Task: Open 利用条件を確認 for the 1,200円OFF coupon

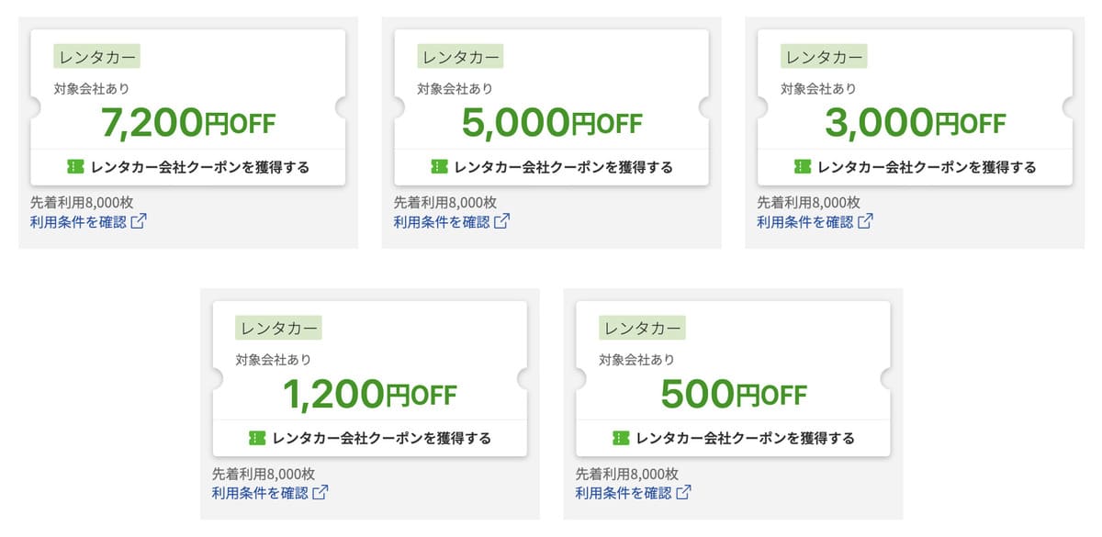Action: tap(260, 493)
